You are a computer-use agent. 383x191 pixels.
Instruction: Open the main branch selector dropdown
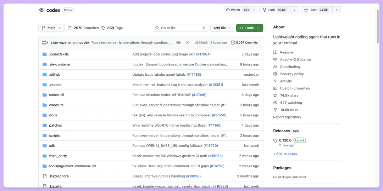pos(51,28)
